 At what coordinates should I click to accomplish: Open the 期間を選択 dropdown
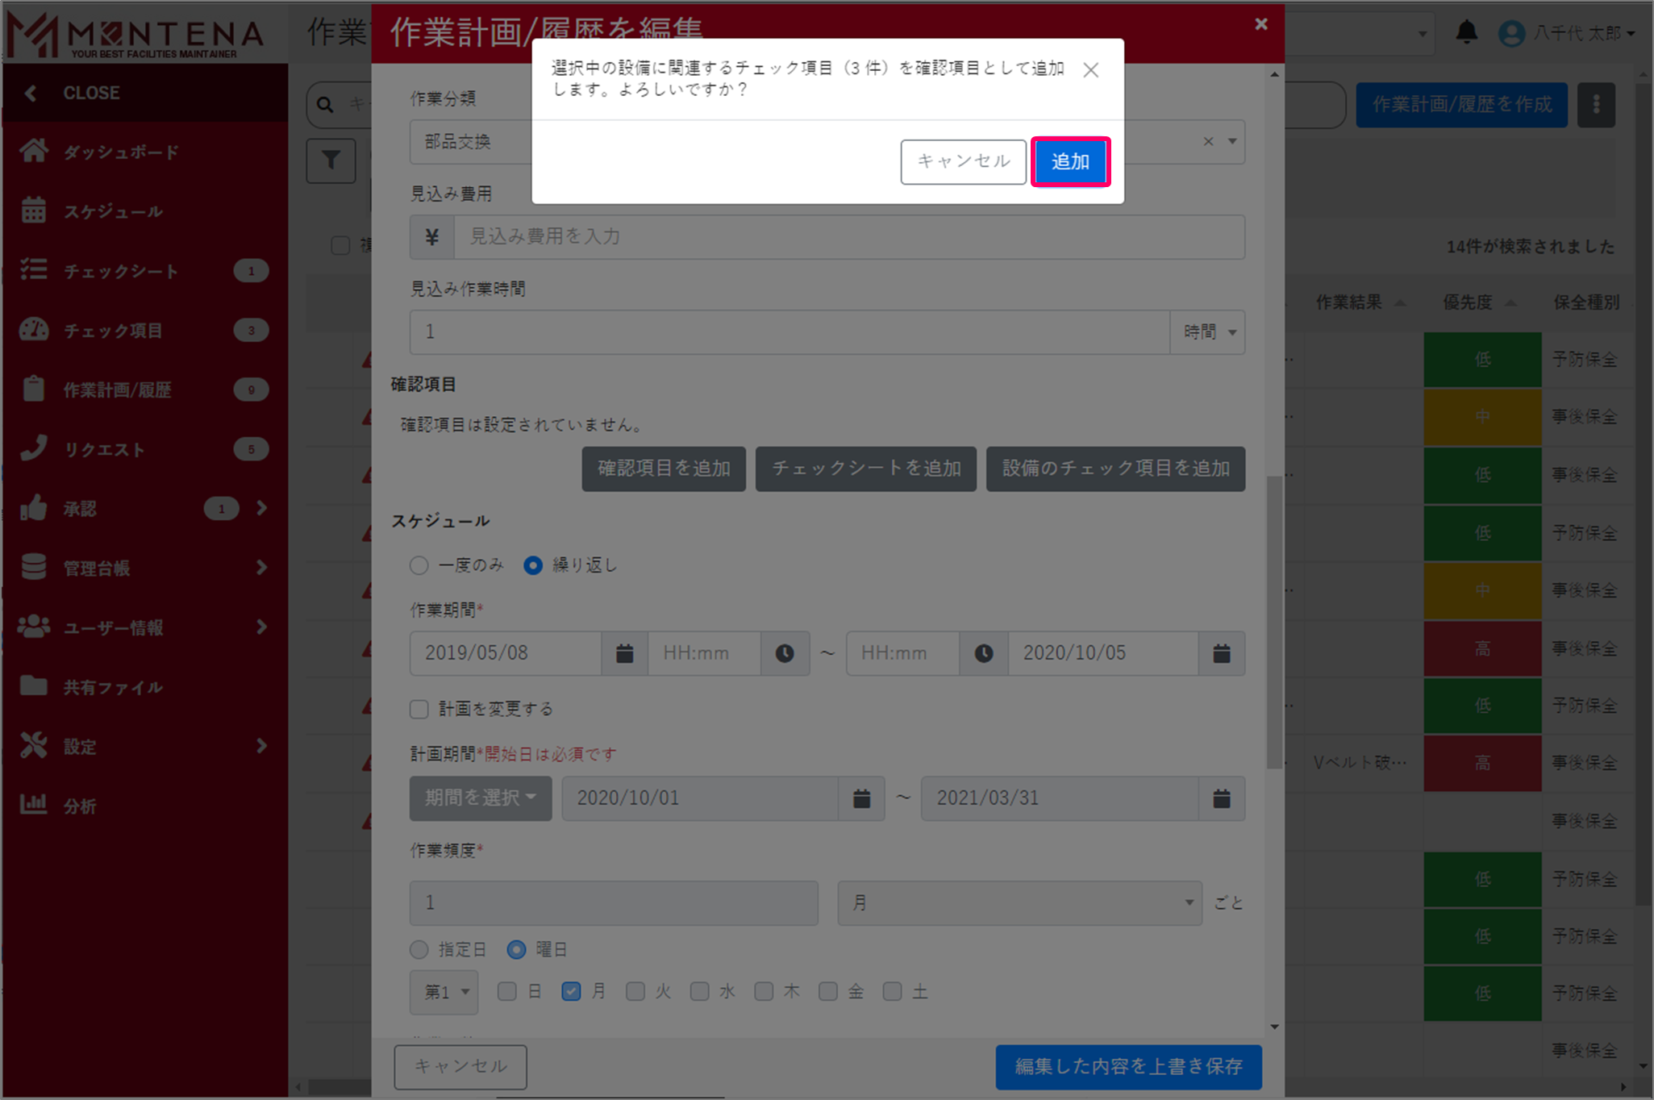coord(480,798)
